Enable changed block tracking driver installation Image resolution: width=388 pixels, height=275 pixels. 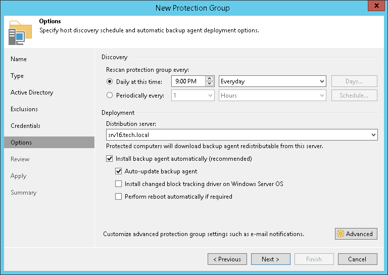point(119,184)
